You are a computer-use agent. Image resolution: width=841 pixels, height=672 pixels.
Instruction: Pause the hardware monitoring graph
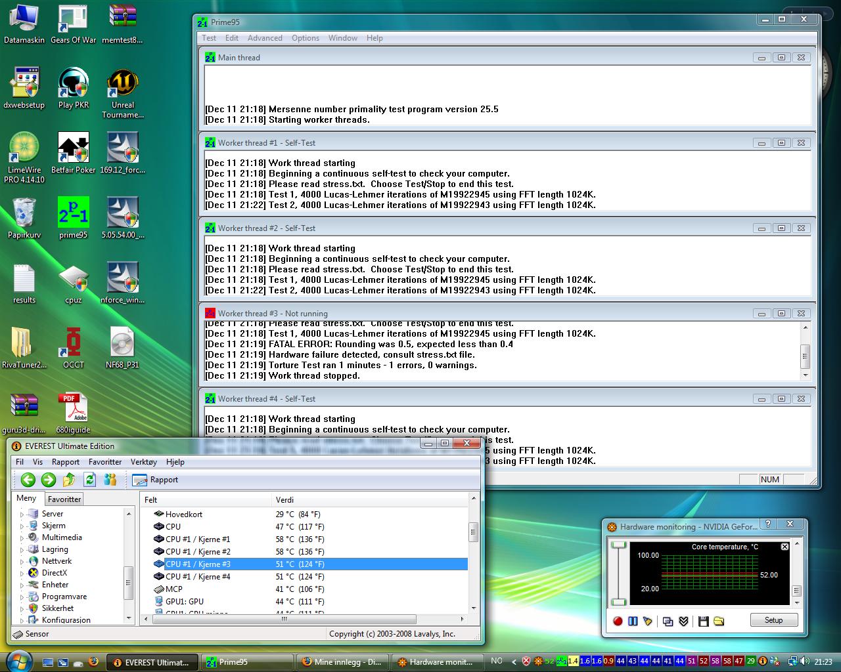point(633,621)
